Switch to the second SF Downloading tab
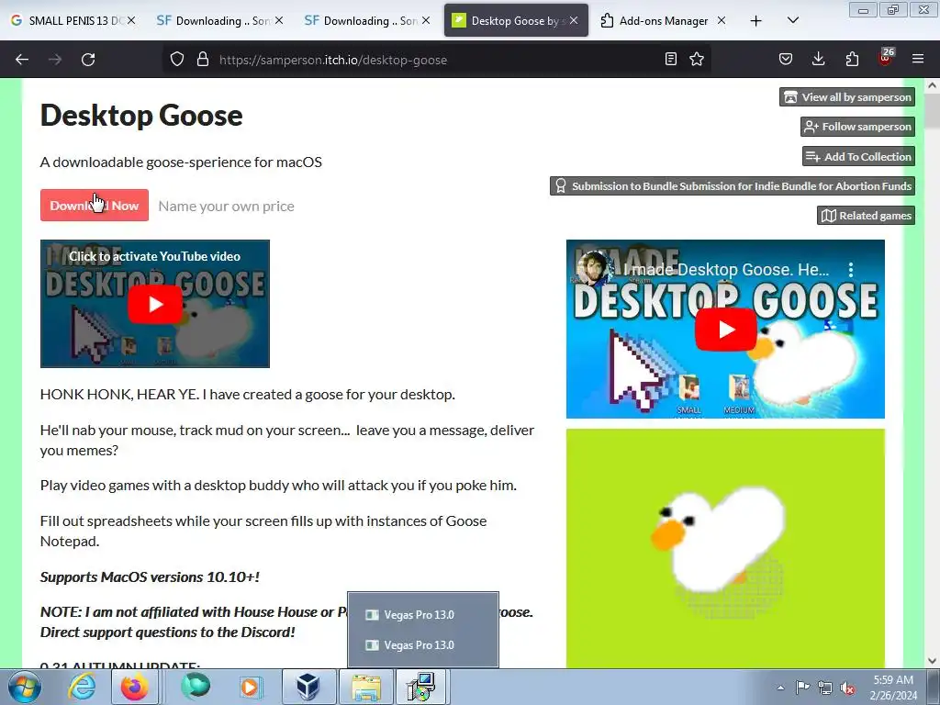This screenshot has width=940, height=705. pyautogui.click(x=367, y=20)
